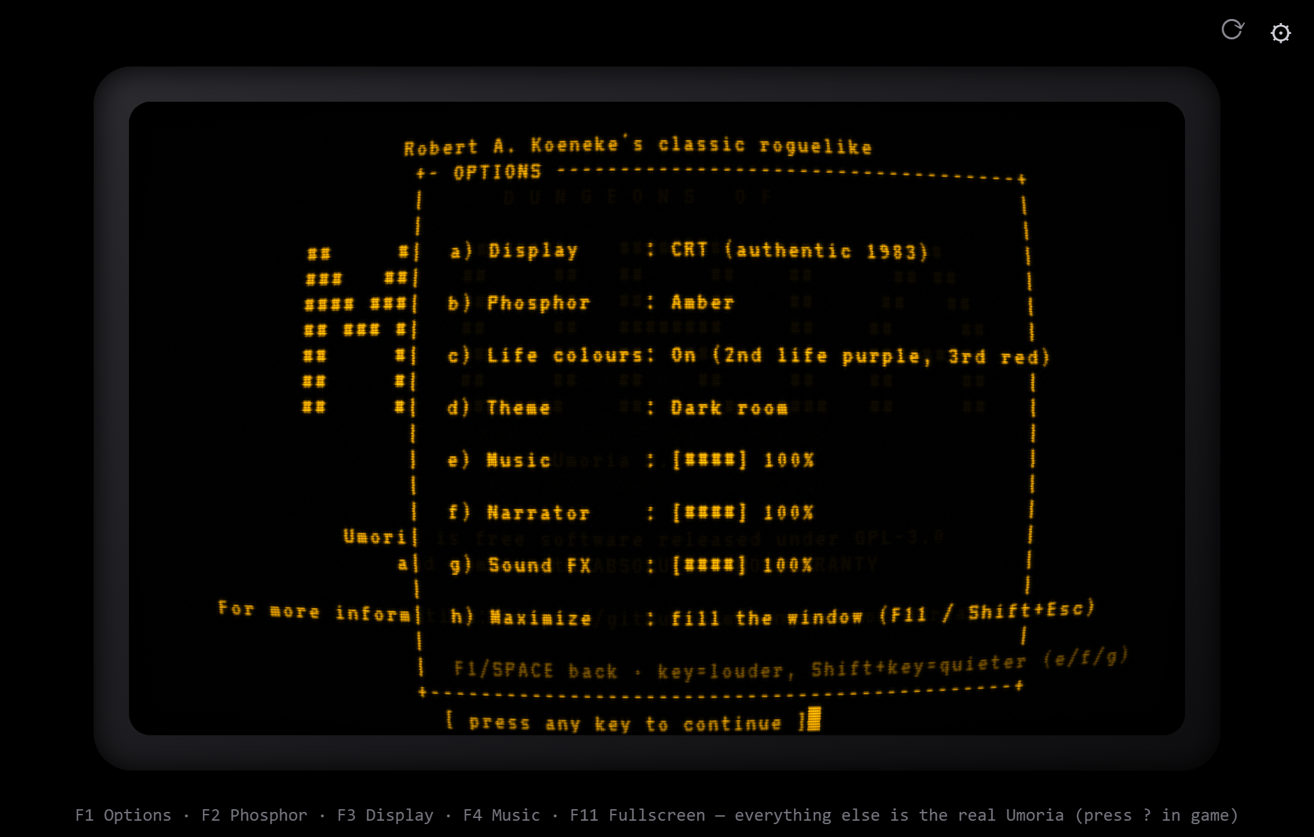Viewport: 1314px width, 837px height.
Task: Adjust the Music volume bar
Action: (x=709, y=460)
